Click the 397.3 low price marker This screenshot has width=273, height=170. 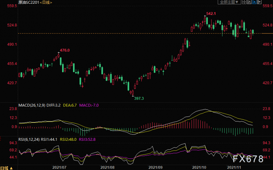(x=139, y=99)
